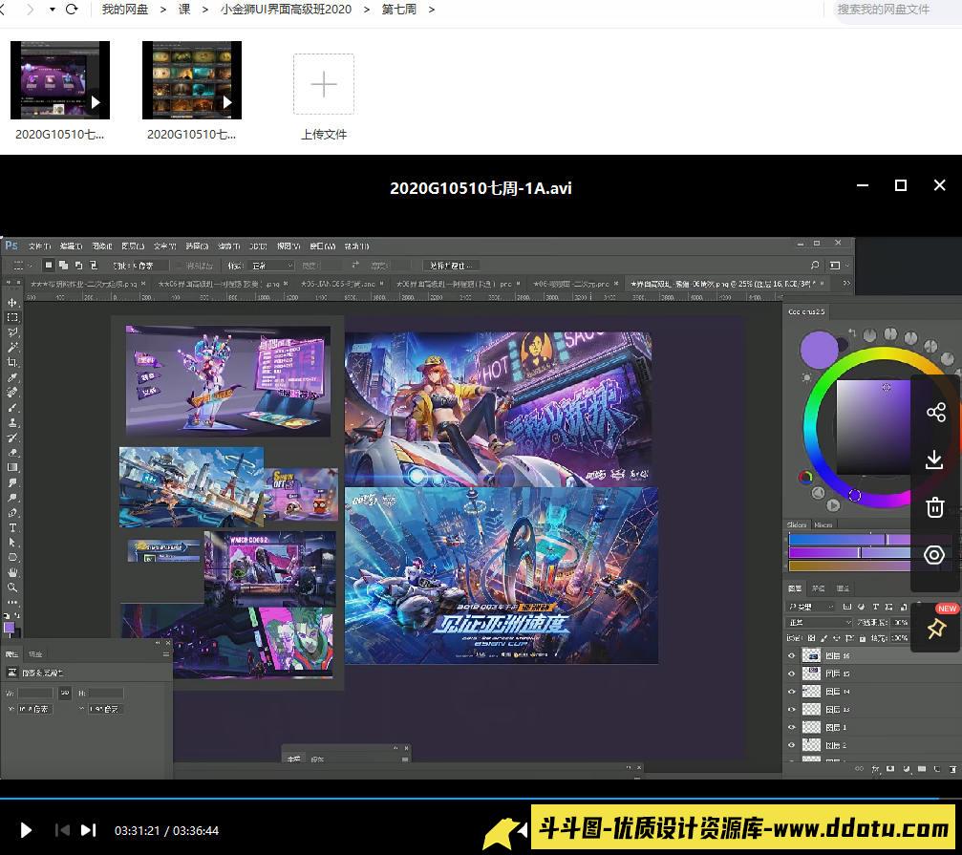The height and width of the screenshot is (855, 962).
Task: Switch to the 属性 properties panel tab
Action: tap(11, 653)
